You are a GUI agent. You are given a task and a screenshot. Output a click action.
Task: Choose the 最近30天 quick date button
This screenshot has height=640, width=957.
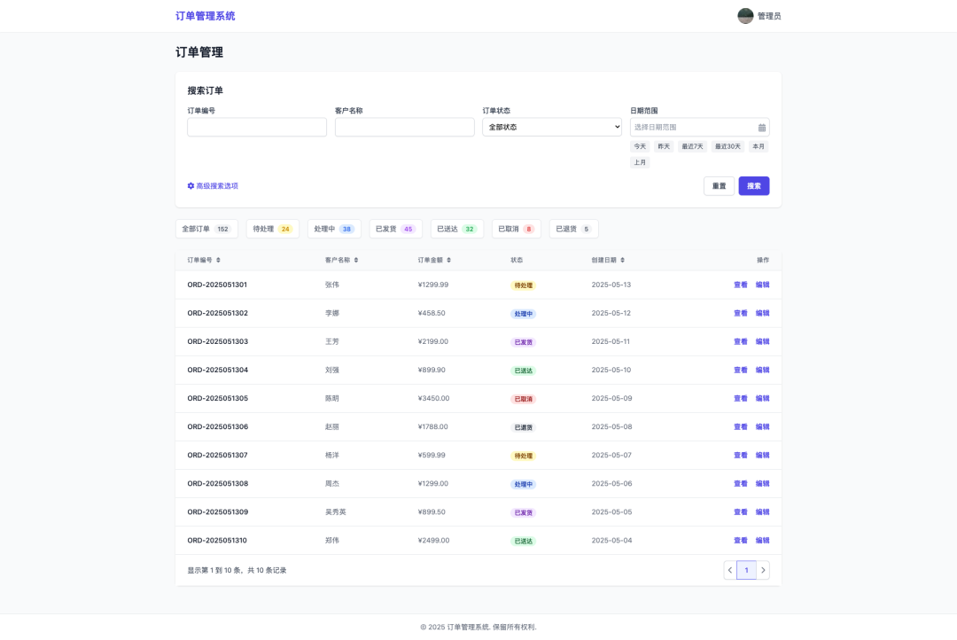[727, 146]
